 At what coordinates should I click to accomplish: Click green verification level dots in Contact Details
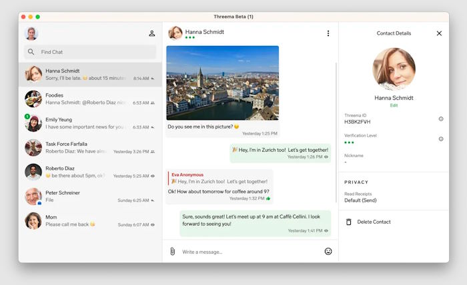[x=349, y=142]
